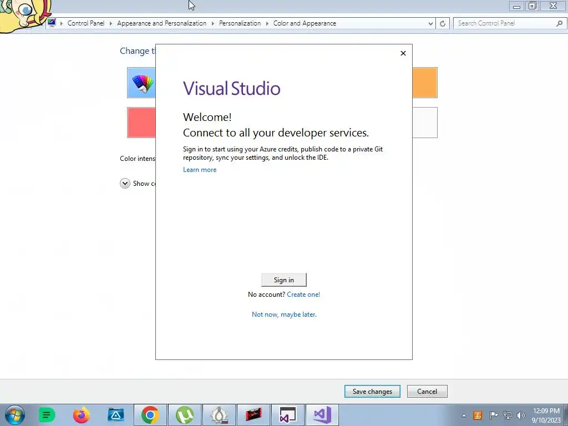Restore down the Control Panel window
The width and height of the screenshot is (568, 426).
coord(532,6)
